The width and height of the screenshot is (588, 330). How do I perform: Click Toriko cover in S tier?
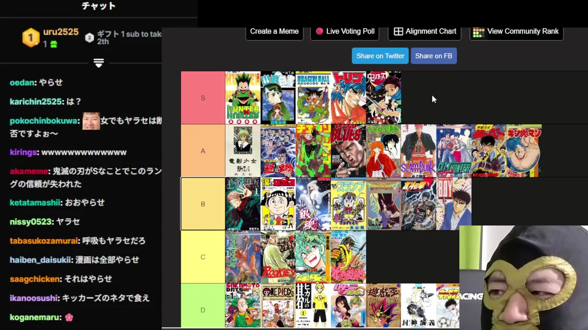tap(349, 98)
